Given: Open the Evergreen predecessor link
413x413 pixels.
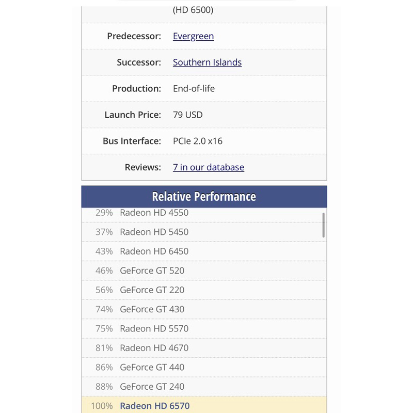Looking at the screenshot, I should tap(193, 36).
